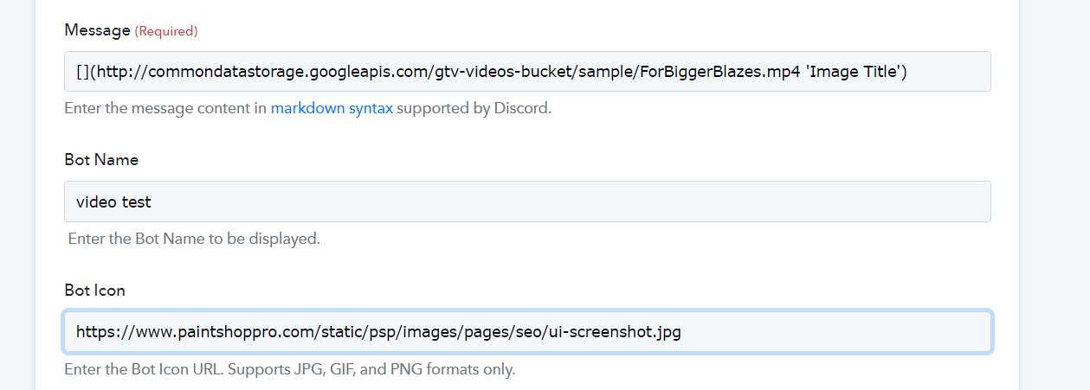Click the "Bot Name" field label
This screenshot has height=390, width=1090.
coord(101,160)
